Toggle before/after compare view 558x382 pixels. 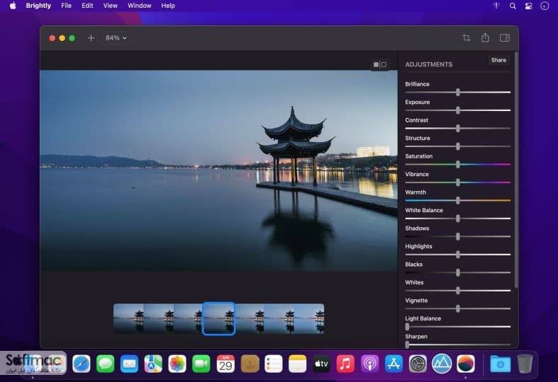point(380,64)
